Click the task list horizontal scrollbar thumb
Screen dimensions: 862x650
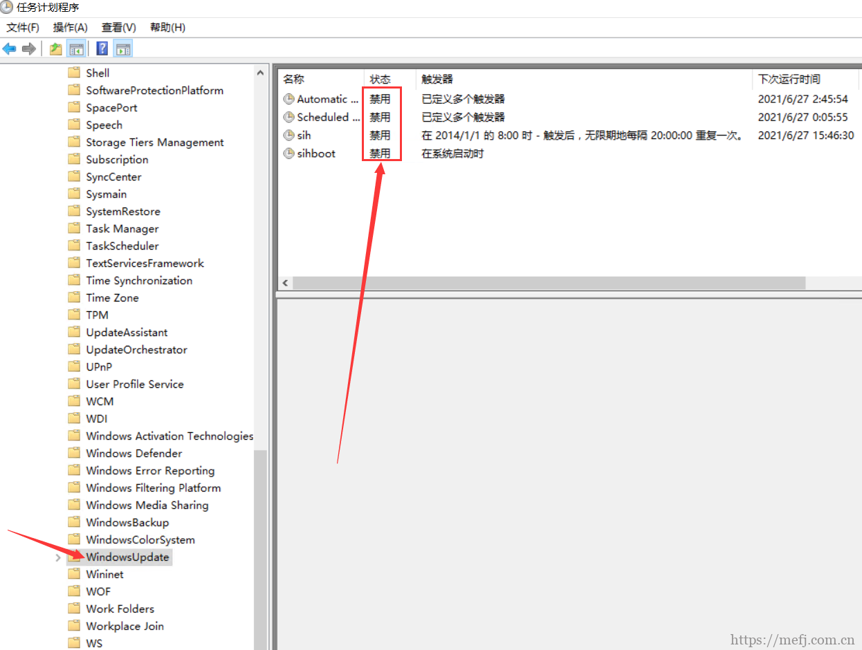click(x=549, y=284)
